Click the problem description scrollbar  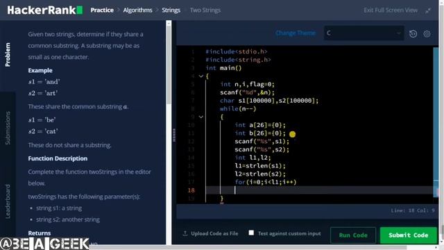coord(169,64)
